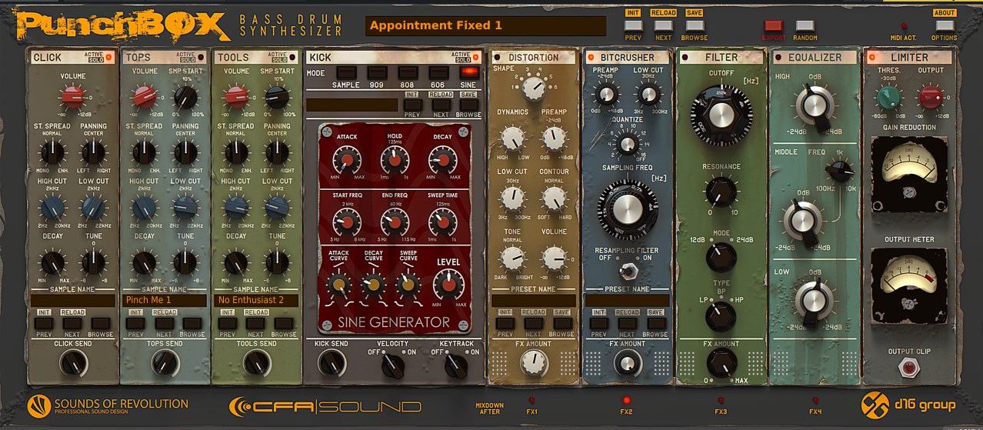The height and width of the screenshot is (430, 983).
Task: Click the Sine Generator Hold knob
Action: 395,160
